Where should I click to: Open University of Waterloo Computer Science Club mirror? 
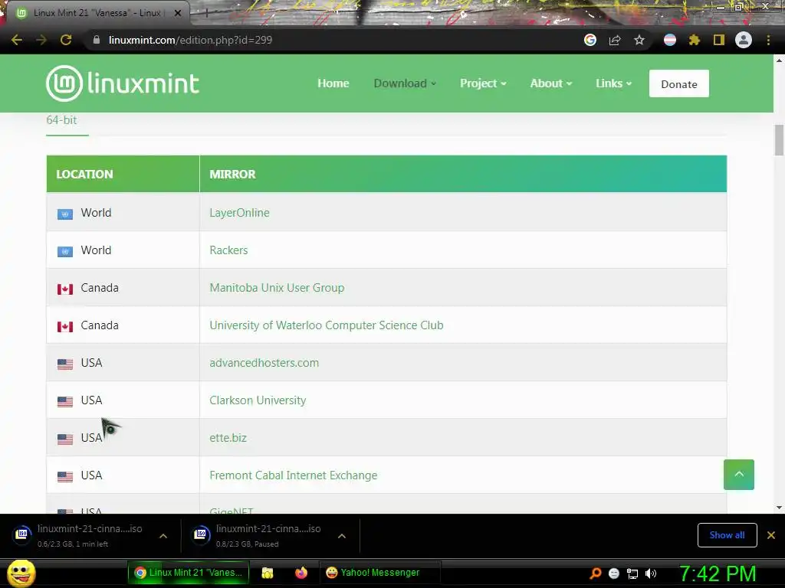(x=327, y=325)
